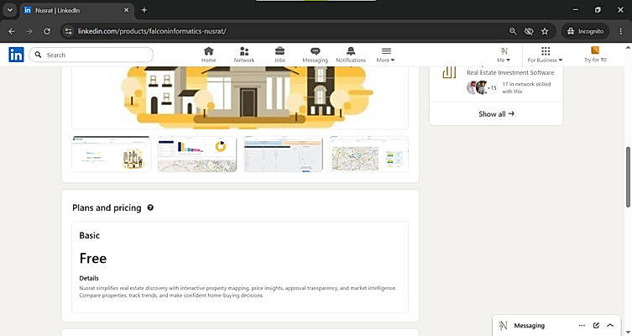Click the Free price text
Screen dimensions: 632x336
click(93, 258)
